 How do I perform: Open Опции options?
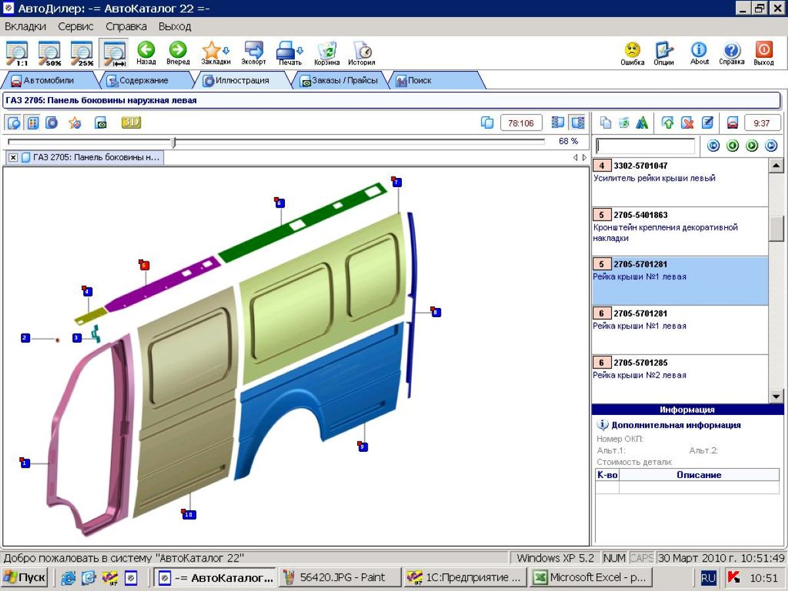[665, 53]
